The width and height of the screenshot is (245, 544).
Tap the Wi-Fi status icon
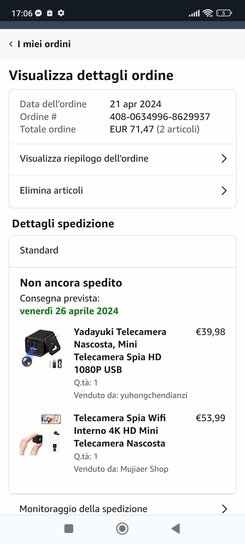click(207, 13)
